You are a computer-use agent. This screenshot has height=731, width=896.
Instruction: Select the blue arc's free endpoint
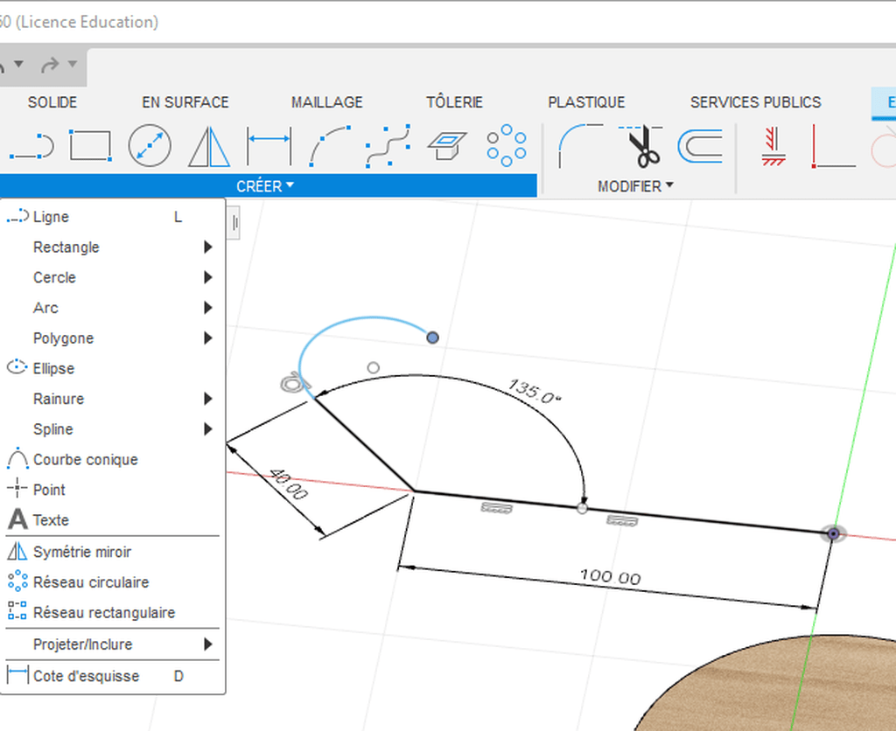[432, 338]
